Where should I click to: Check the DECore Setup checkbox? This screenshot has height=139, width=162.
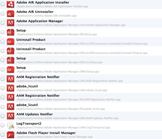(3, 60)
